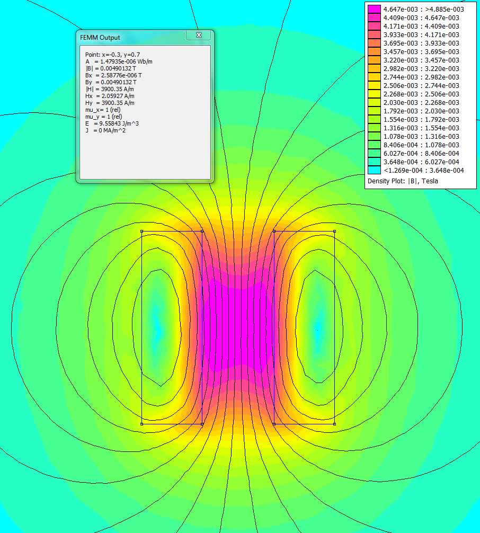Click legend text '8.406e-004 : 1.078e-003'

coord(421,145)
